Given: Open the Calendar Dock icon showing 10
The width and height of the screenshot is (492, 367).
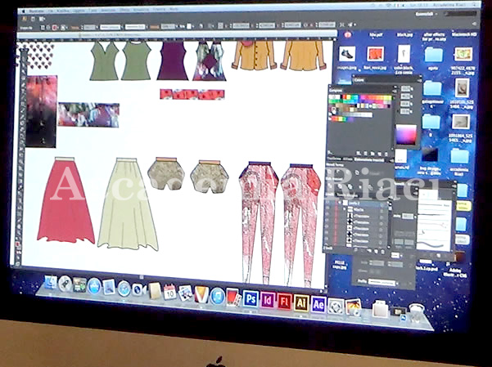Looking at the screenshot, I should 169,292.
